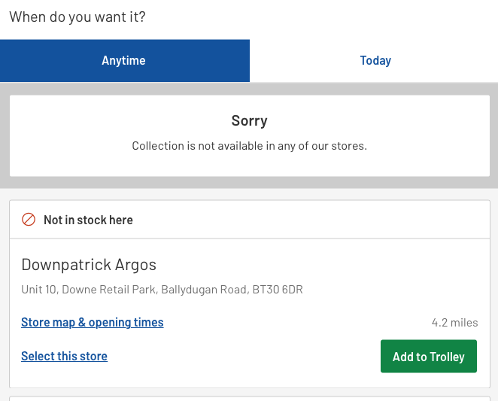Switch to the Today tab
The height and width of the screenshot is (401, 498).
(x=375, y=61)
